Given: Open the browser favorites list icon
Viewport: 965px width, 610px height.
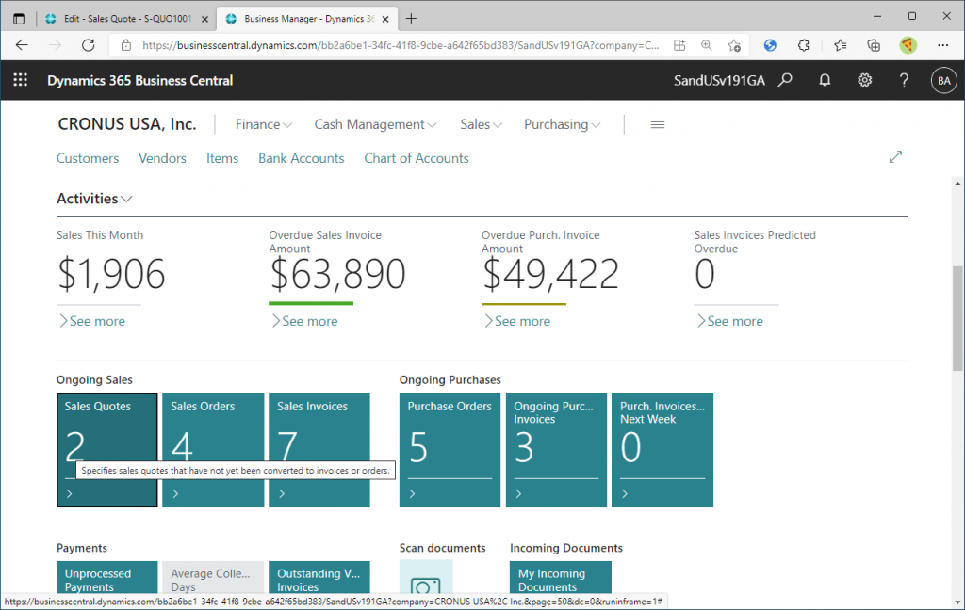Looking at the screenshot, I should tap(840, 45).
